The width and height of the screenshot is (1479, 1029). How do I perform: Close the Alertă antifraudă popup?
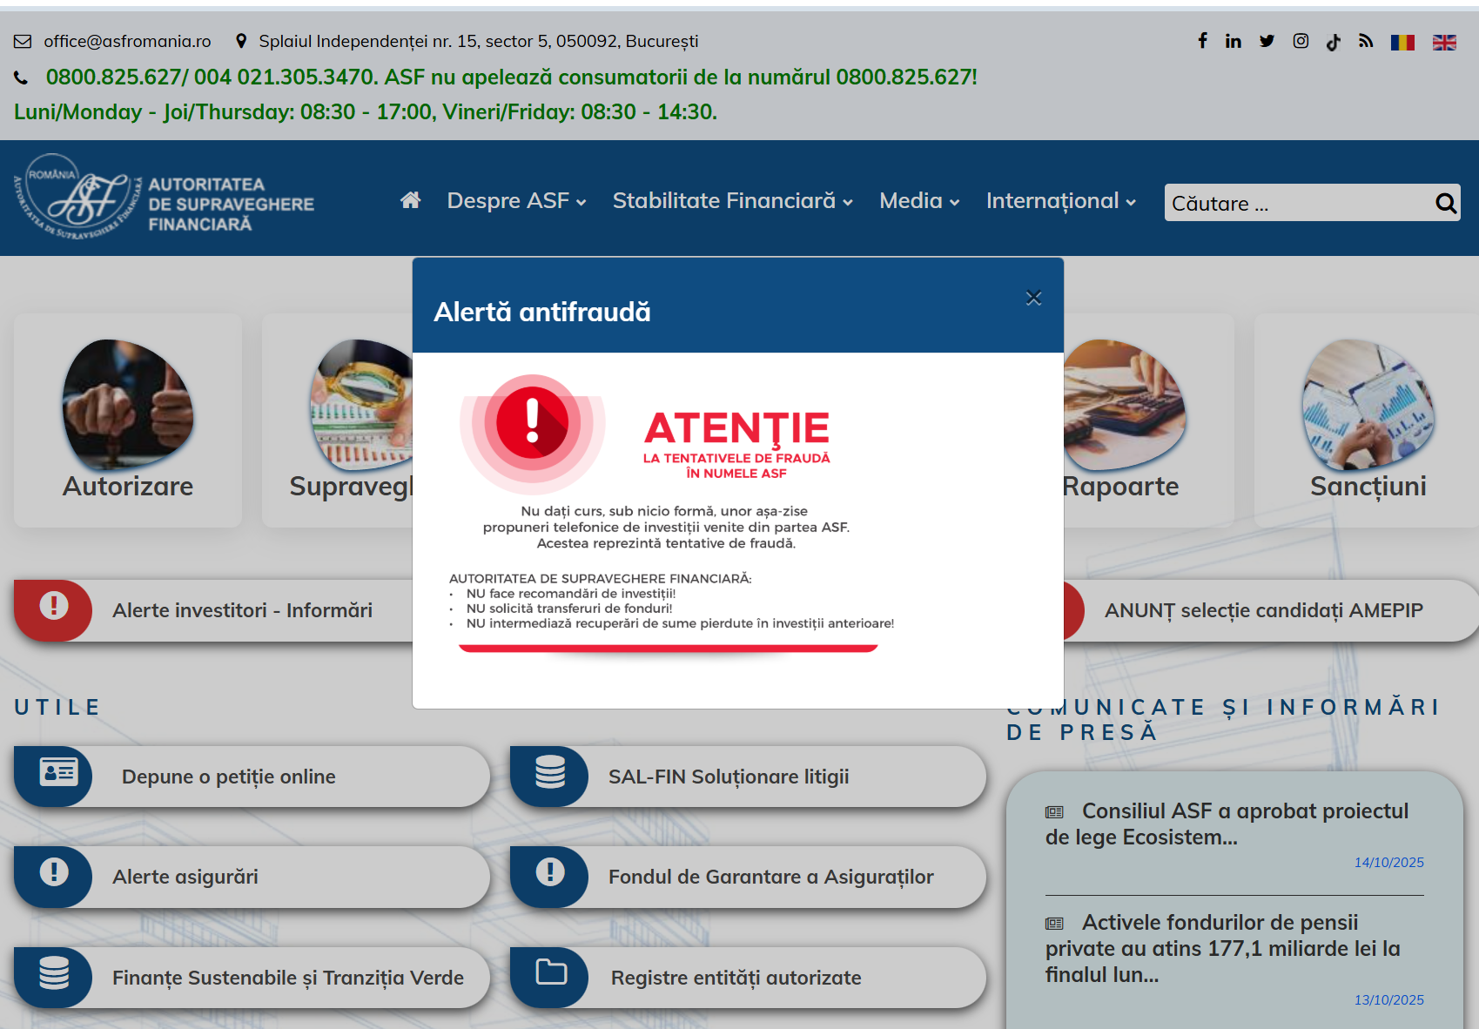(x=1033, y=298)
